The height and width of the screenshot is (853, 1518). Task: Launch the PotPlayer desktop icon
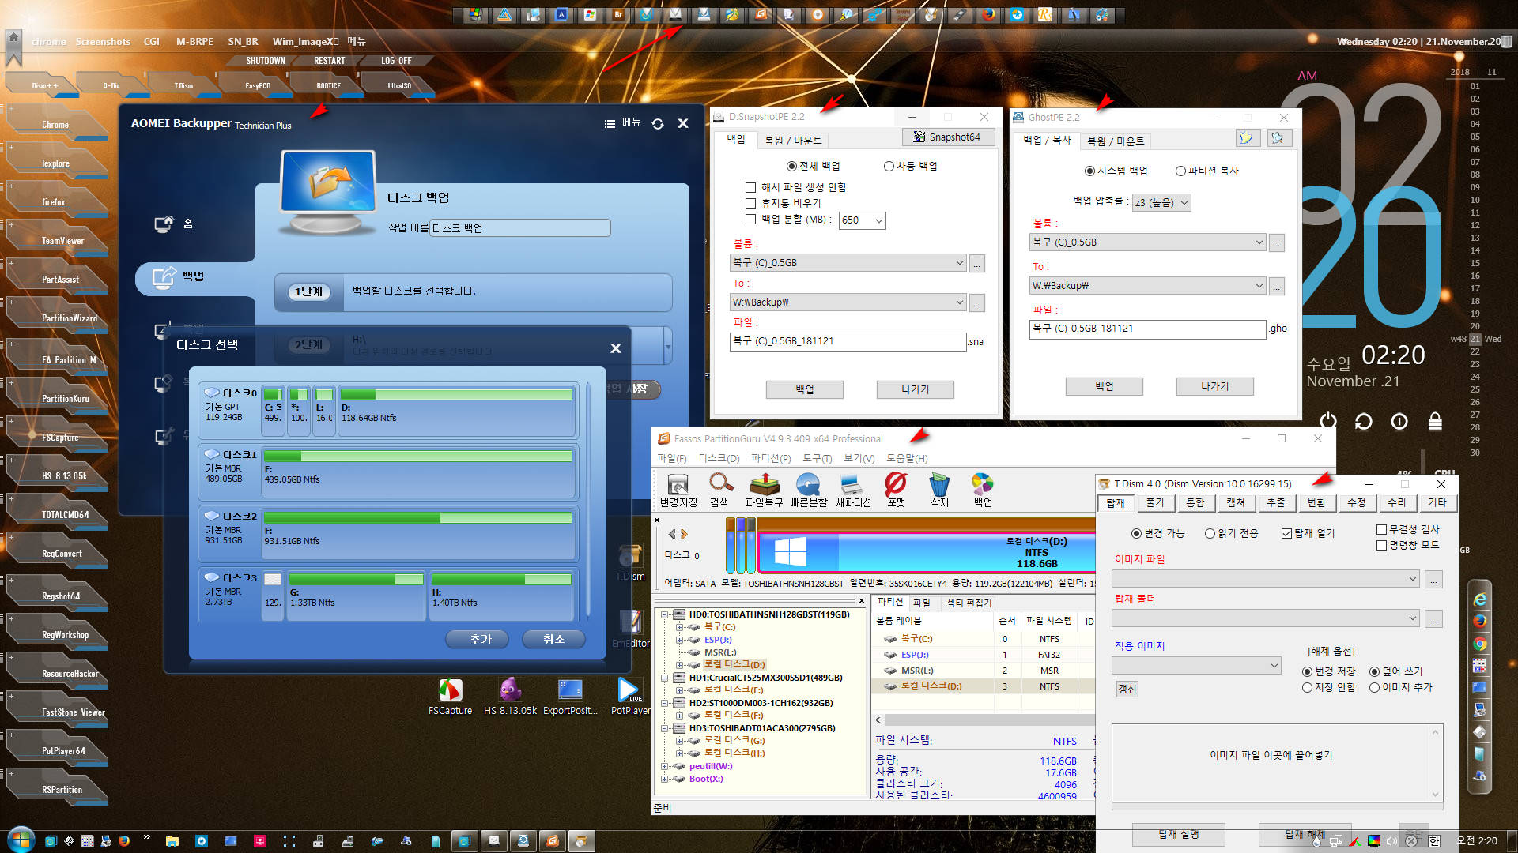point(630,697)
